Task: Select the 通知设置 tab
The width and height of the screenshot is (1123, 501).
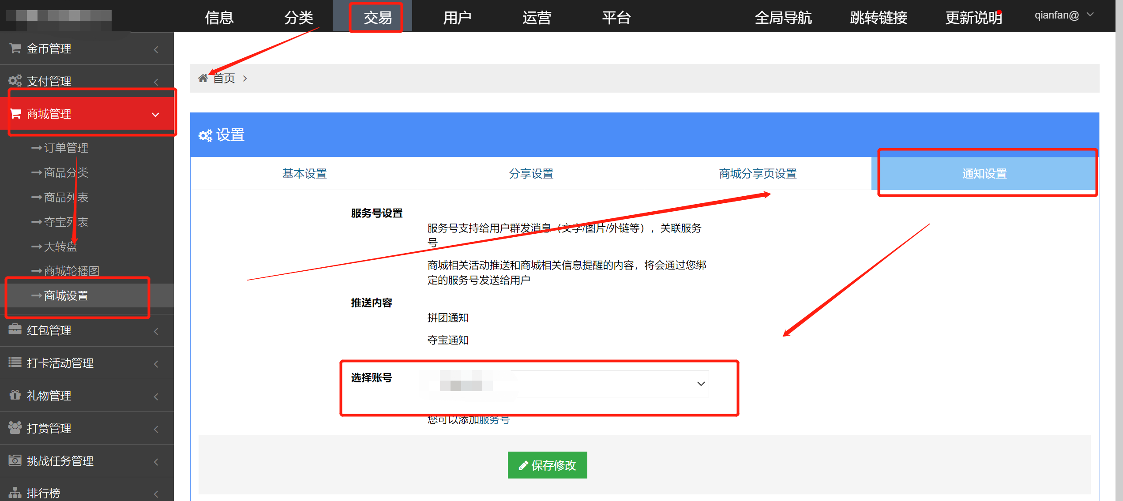Action: pyautogui.click(x=985, y=173)
